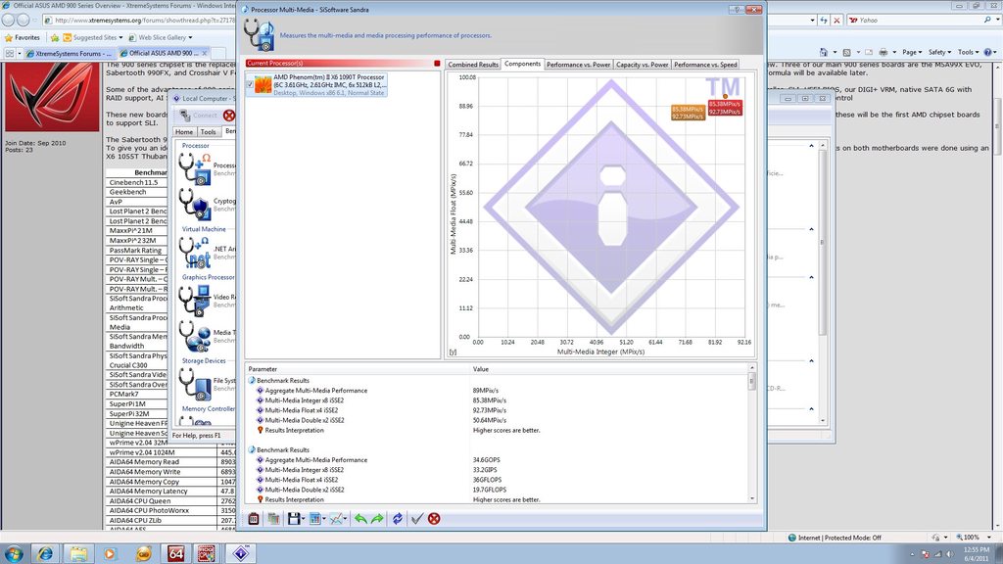Viewport: 1003px width, 564px height.
Task: Switch to Performance vs. Speed tab
Action: click(705, 65)
